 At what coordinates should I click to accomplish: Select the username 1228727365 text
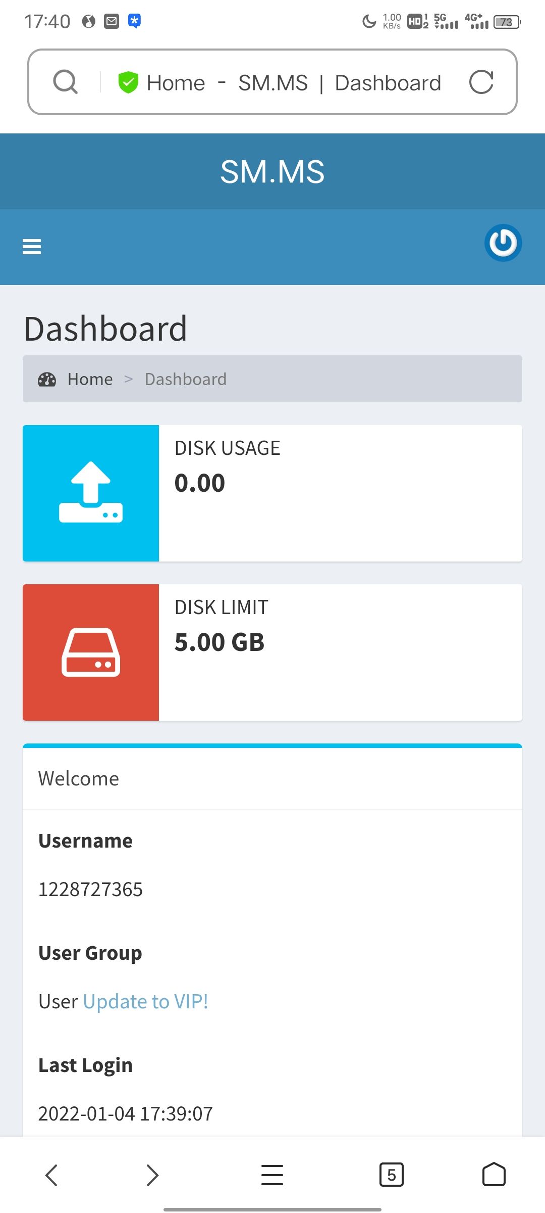pyautogui.click(x=91, y=889)
